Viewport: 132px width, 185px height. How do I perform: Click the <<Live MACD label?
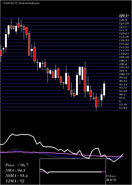pyautogui.click(x=111, y=178)
